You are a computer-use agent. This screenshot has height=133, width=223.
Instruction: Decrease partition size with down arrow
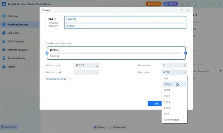point(97,66)
